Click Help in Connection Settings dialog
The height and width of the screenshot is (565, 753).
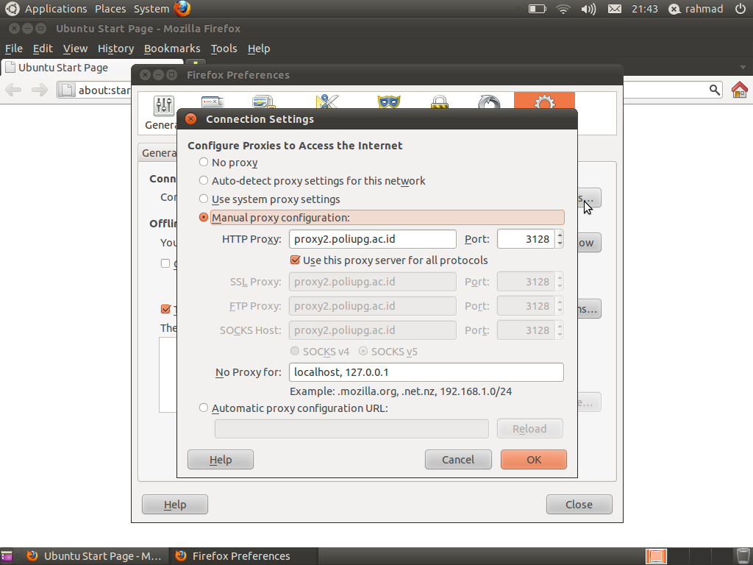click(221, 460)
